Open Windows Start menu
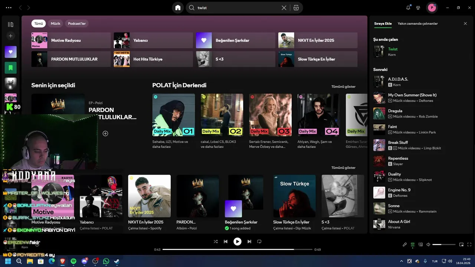This screenshot has height=267, width=475. pos(8,261)
